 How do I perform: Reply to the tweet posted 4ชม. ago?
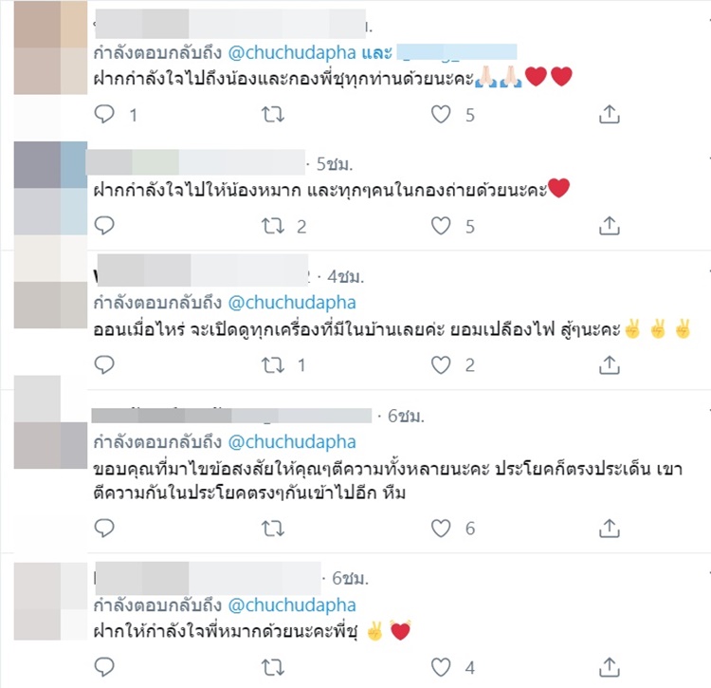(104, 364)
